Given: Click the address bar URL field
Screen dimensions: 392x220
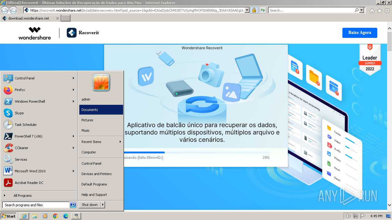Looking at the screenshot, I should point(137,10).
